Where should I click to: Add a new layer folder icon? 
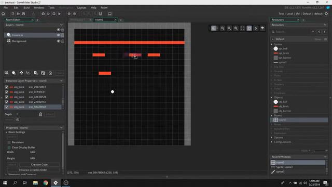[43, 73]
